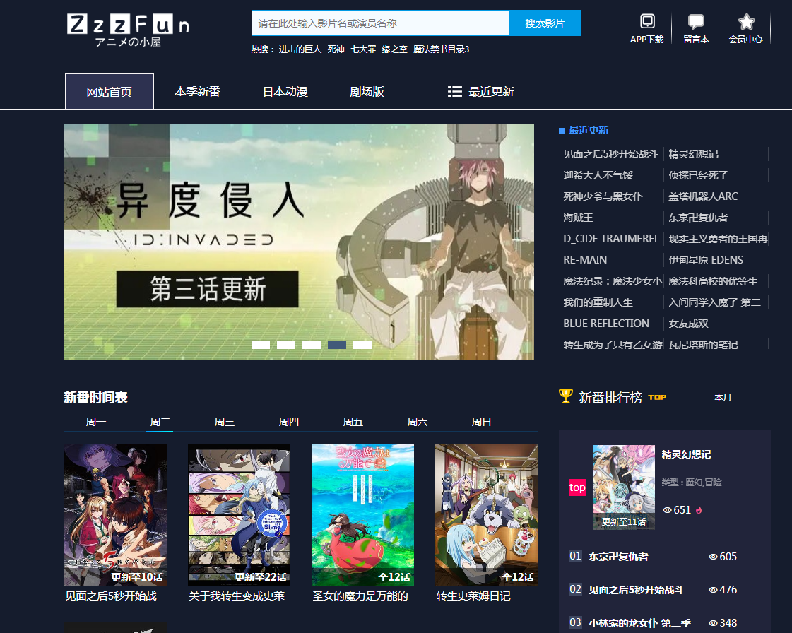This screenshot has width=792, height=633.
Task: Open the 留言本 message board icon
Action: point(696,22)
